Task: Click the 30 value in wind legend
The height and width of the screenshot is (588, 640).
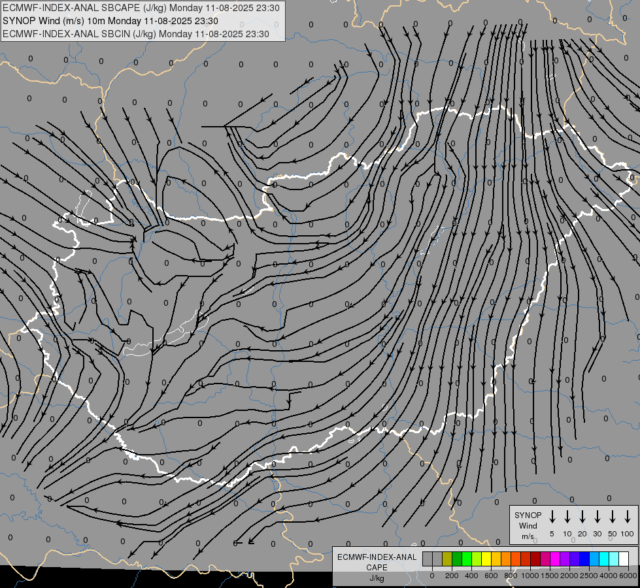Action: pyautogui.click(x=597, y=534)
